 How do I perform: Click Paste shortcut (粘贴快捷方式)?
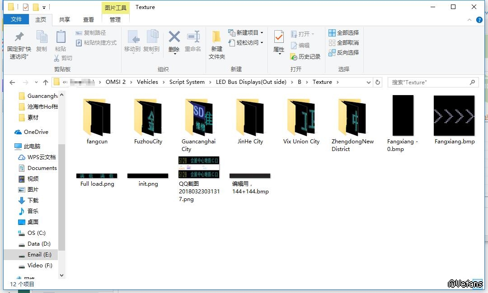[x=96, y=42]
